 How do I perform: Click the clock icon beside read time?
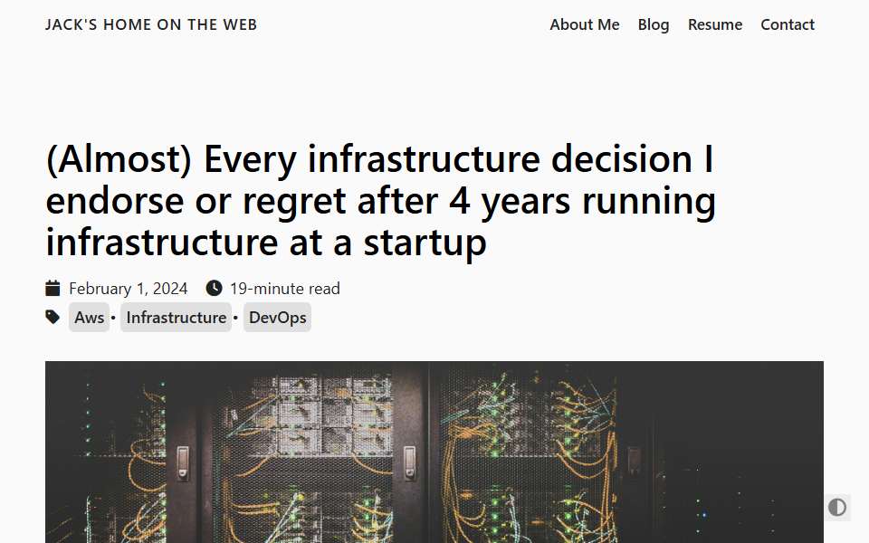click(214, 288)
